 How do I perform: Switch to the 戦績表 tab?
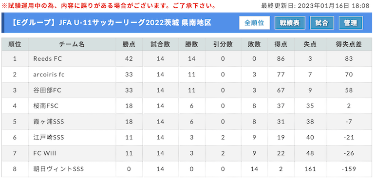click(x=290, y=23)
